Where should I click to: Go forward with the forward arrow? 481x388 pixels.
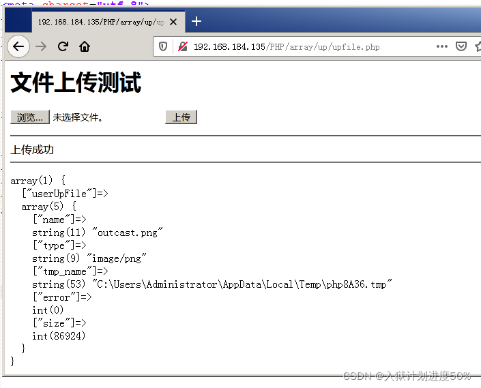(41, 46)
